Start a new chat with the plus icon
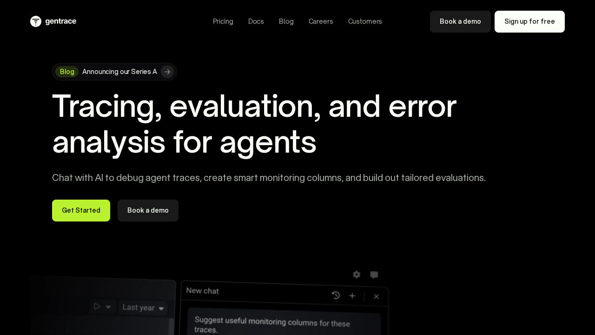Image resolution: width=595 pixels, height=335 pixels. (352, 295)
